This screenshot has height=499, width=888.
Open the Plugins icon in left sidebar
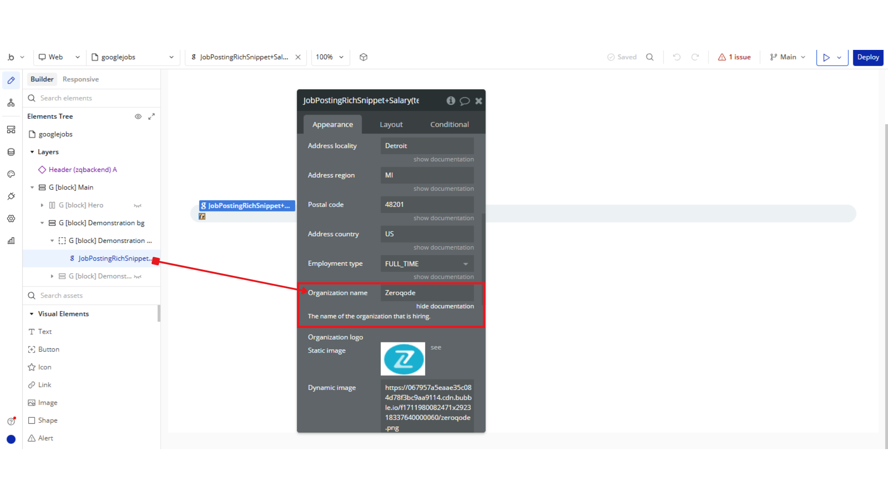click(x=11, y=196)
